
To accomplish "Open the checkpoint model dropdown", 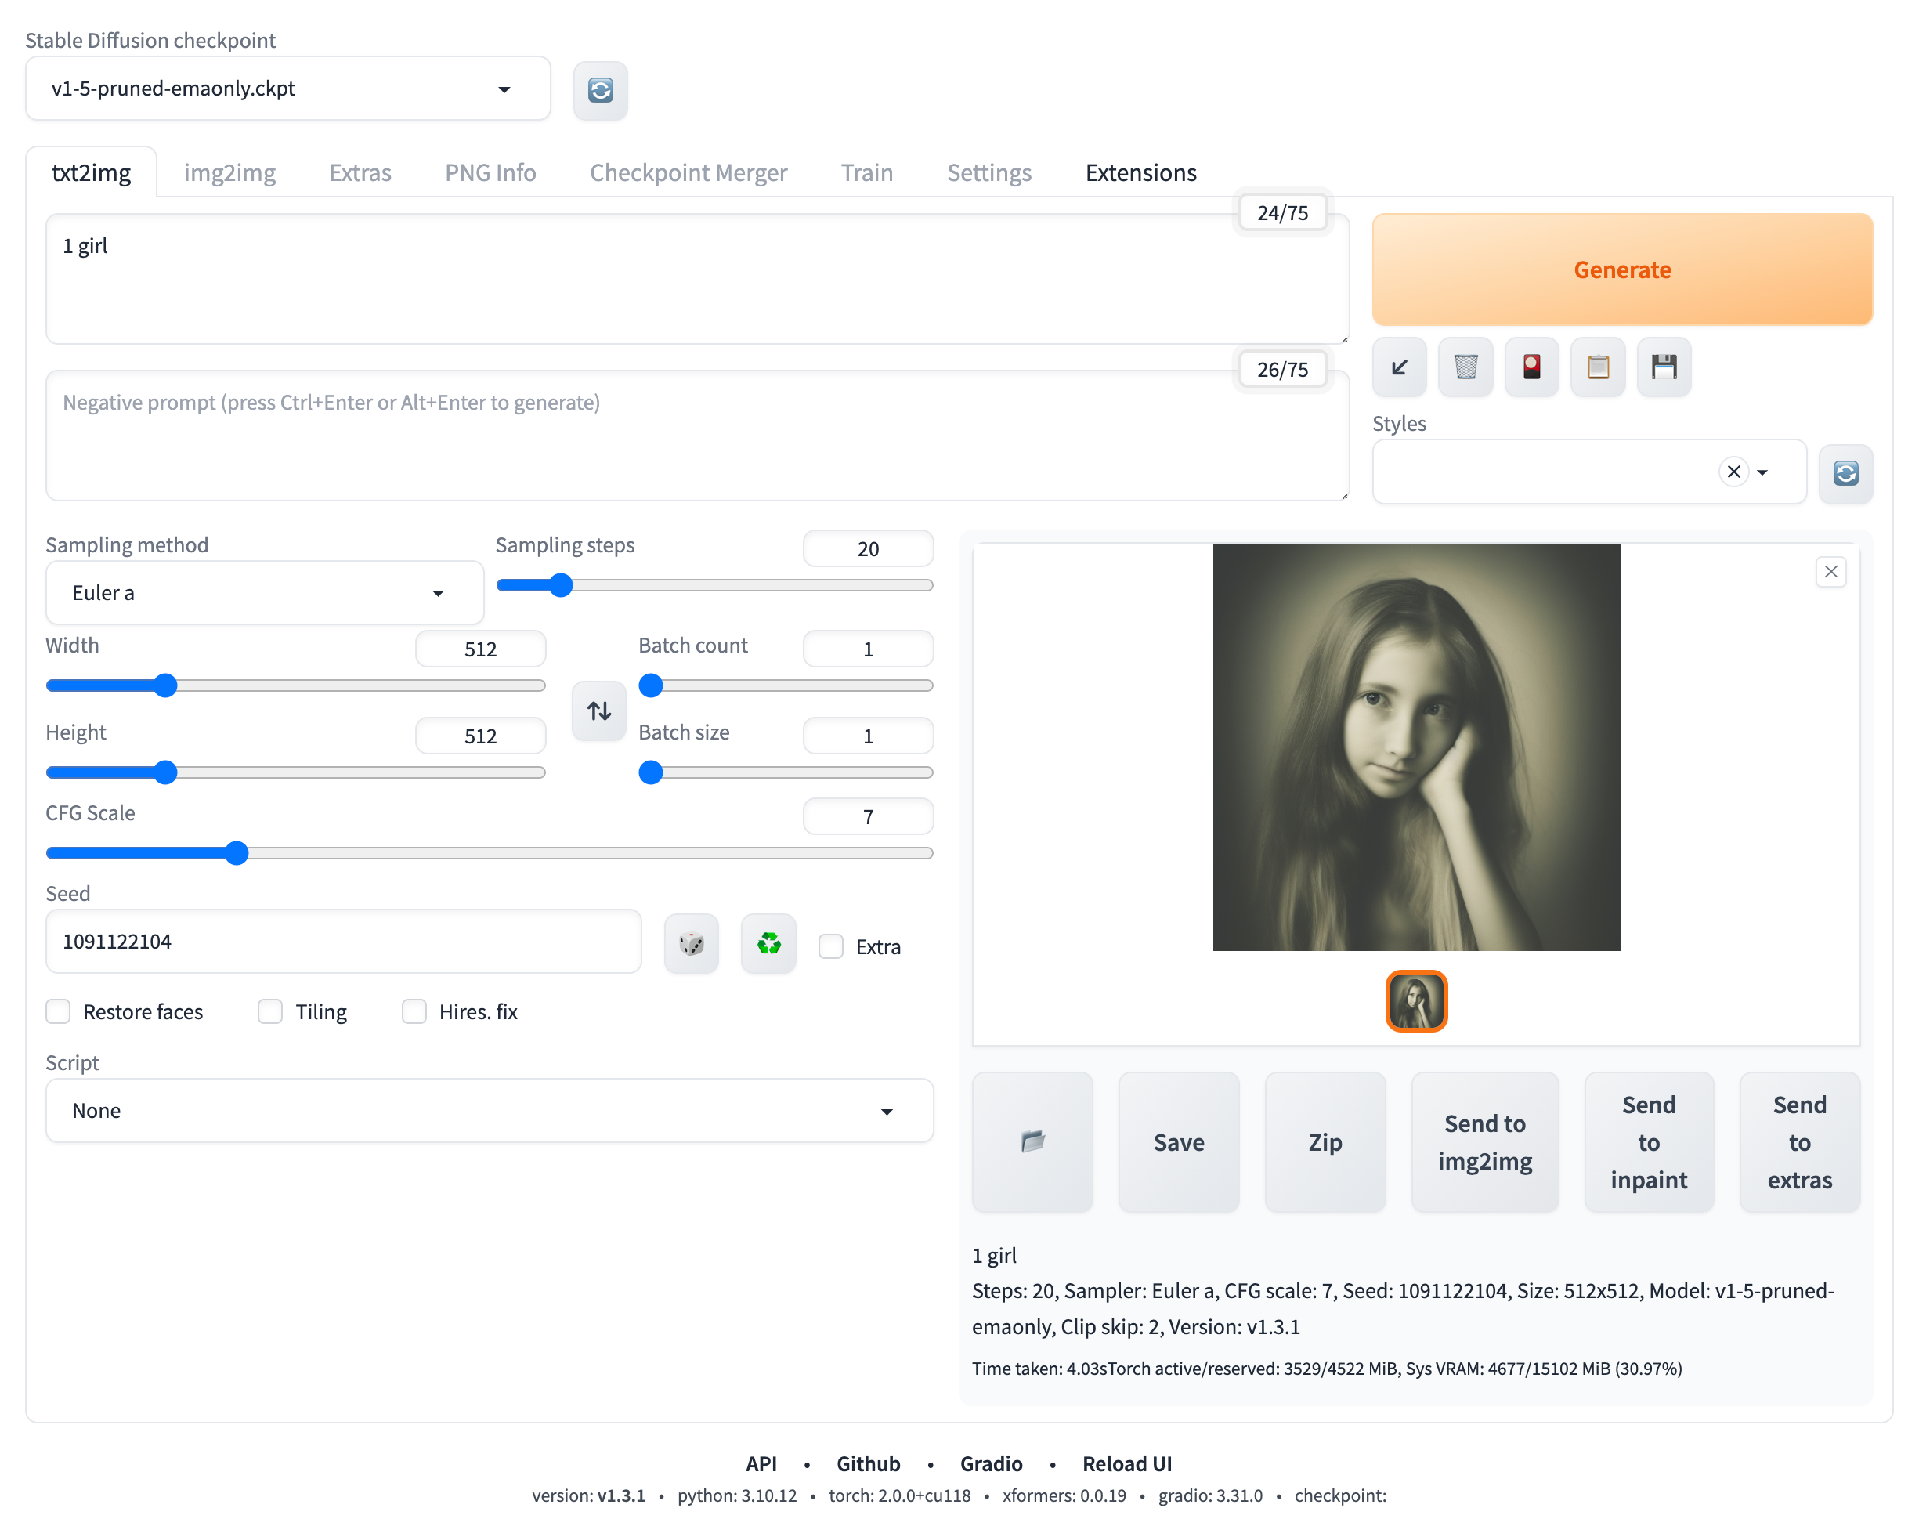I will point(287,89).
